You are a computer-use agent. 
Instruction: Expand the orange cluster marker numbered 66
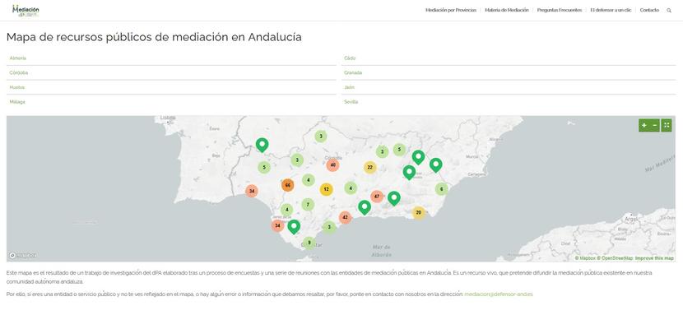point(287,185)
